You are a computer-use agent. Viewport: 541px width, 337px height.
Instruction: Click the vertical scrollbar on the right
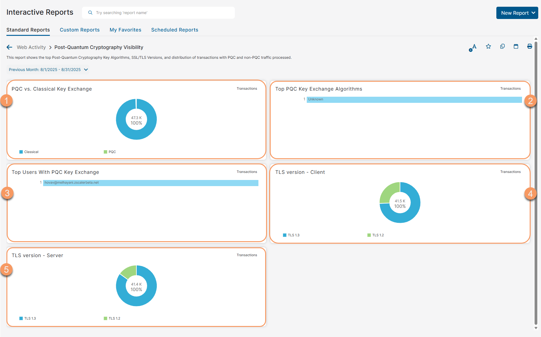(536, 182)
